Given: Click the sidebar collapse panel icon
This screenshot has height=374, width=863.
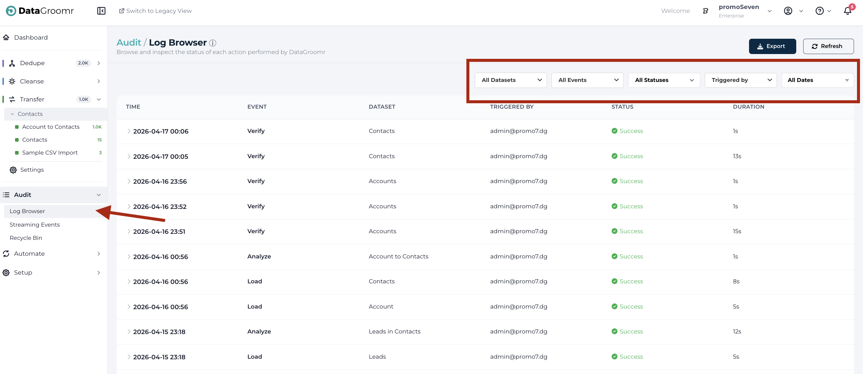Looking at the screenshot, I should pos(101,11).
